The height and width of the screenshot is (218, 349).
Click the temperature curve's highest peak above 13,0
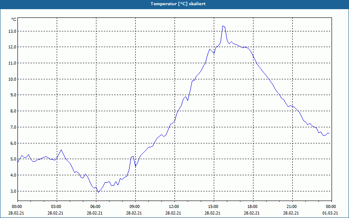click(x=223, y=26)
